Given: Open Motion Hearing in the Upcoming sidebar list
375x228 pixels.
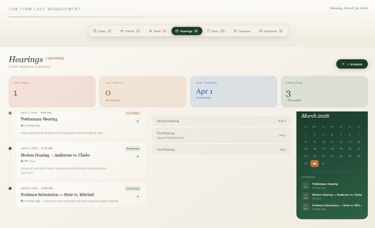Looking at the screenshot, I should [332, 196].
